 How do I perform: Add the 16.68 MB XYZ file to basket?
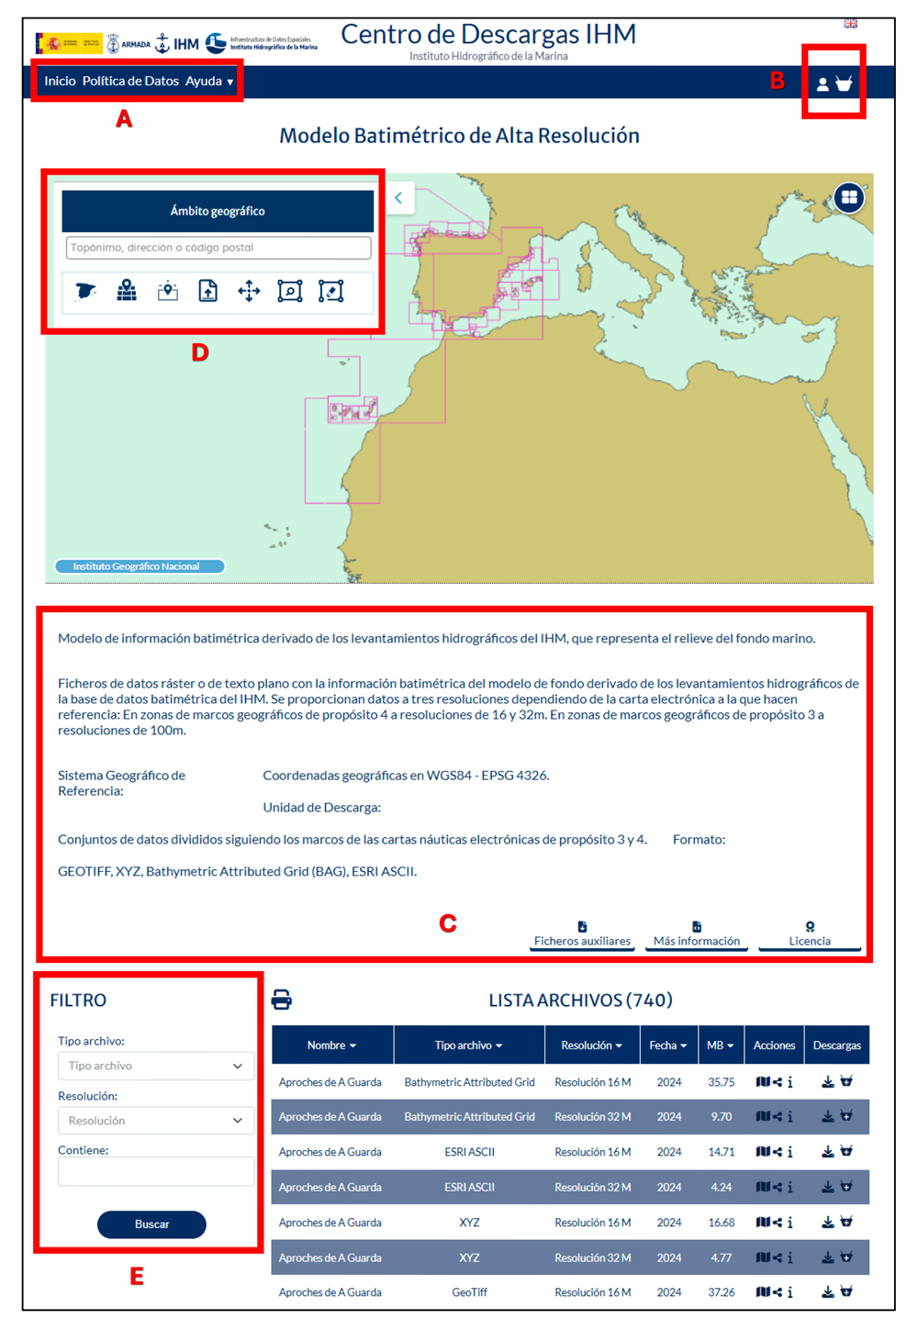tap(846, 1222)
